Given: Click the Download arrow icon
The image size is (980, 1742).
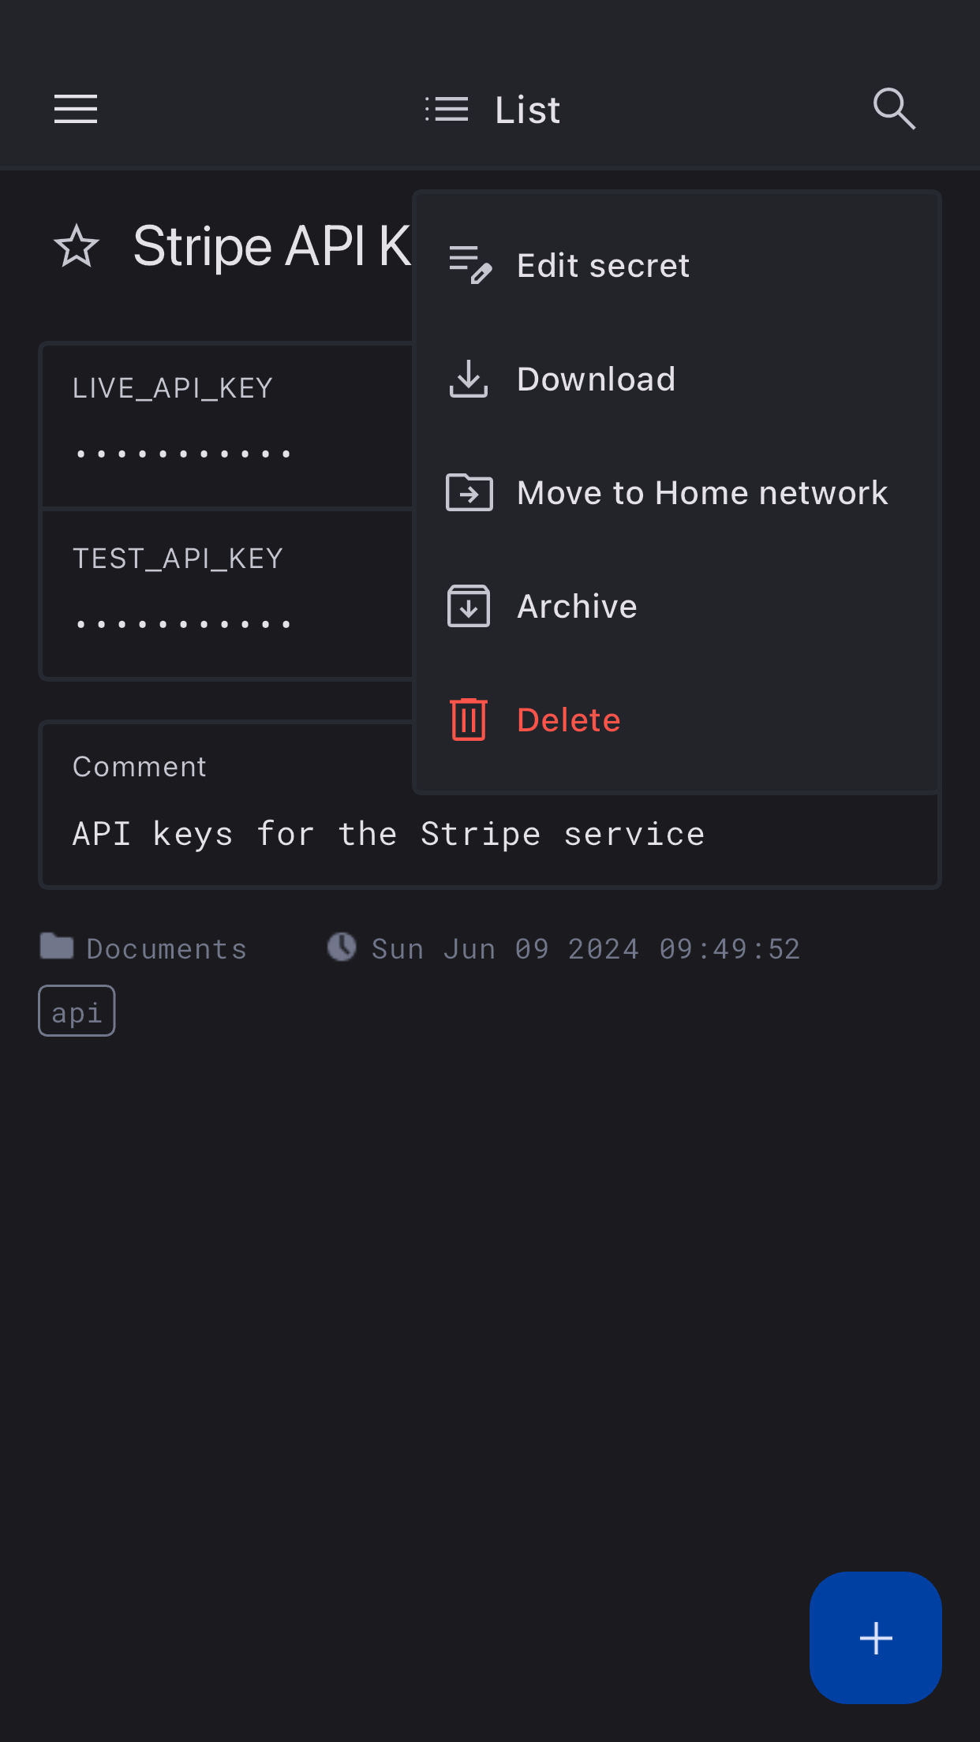Looking at the screenshot, I should pyautogui.click(x=469, y=379).
